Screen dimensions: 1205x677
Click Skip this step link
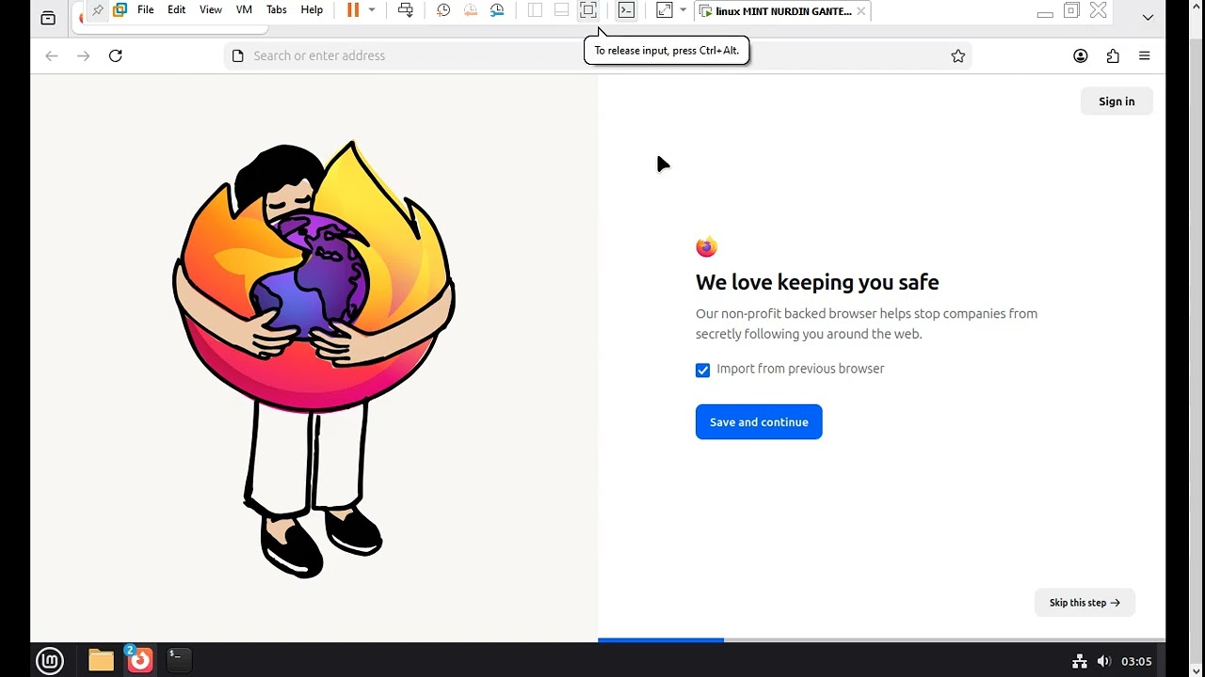click(1084, 603)
